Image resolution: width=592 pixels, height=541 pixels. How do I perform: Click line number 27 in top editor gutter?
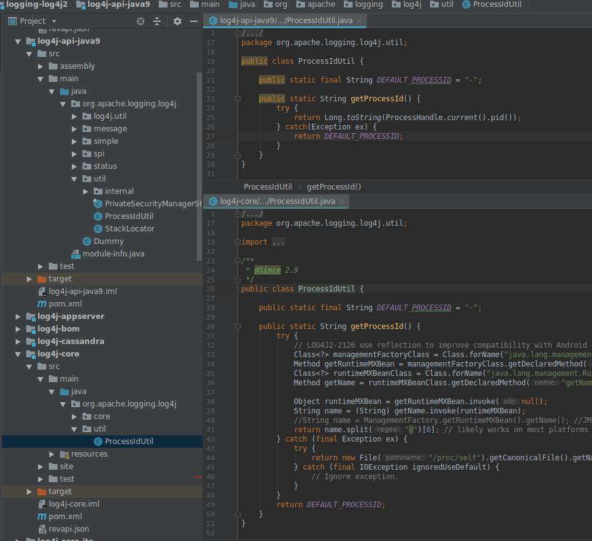211,136
